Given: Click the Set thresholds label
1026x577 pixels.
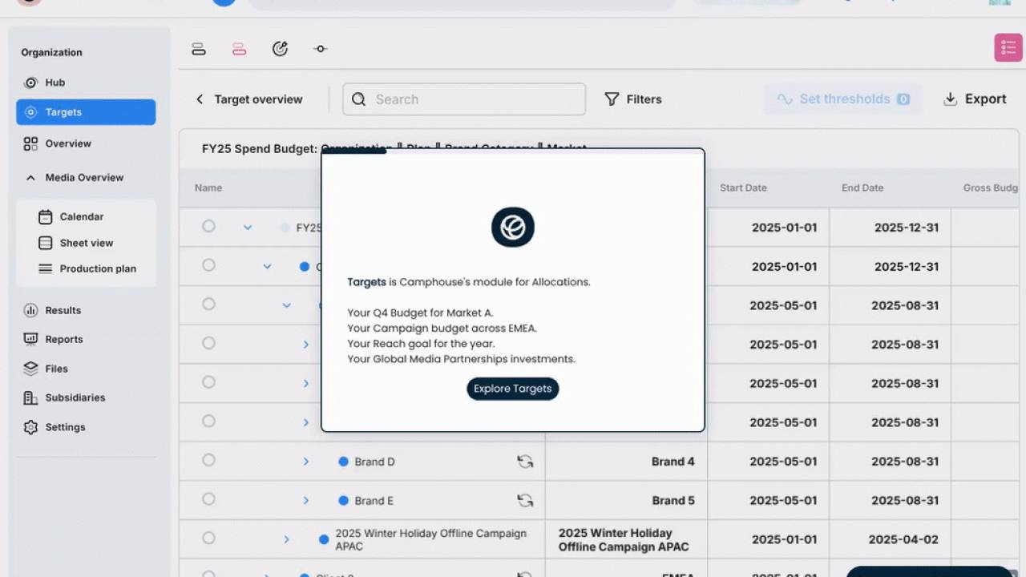Looking at the screenshot, I should coord(845,99).
